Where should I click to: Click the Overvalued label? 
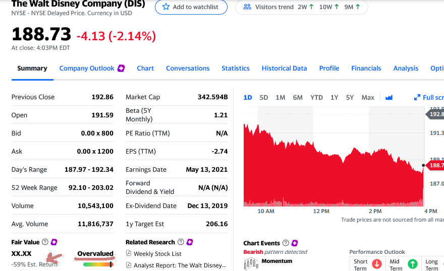point(95,253)
